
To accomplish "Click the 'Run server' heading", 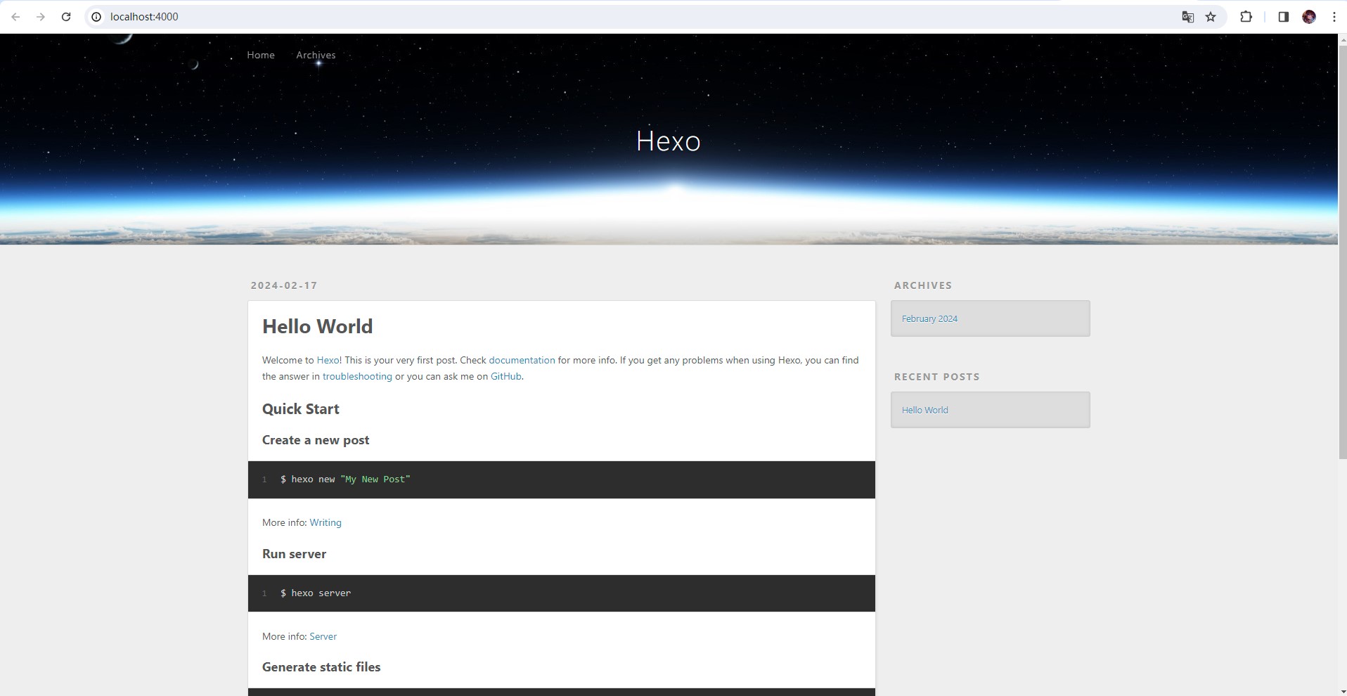I will (294, 554).
